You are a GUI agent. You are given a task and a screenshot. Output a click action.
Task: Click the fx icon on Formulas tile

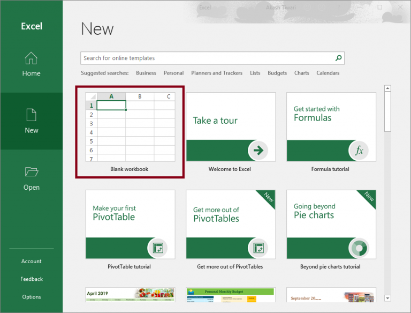pos(359,151)
